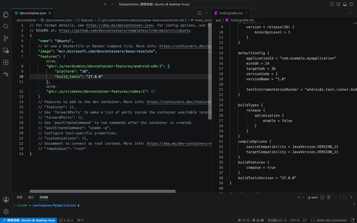This screenshot has width=357, height=223.
Task: Kill terminal with trash icon
Action: click(329, 197)
